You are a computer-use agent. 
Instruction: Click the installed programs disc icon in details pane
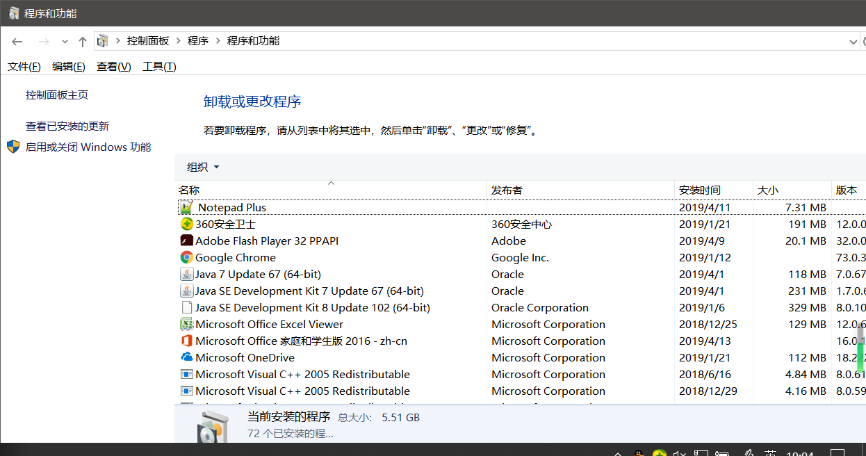coord(211,427)
